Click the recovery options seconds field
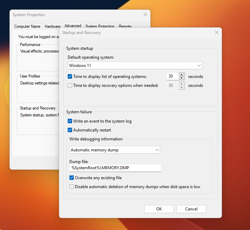Viewport: 250px width, 230px height. tap(173, 85)
